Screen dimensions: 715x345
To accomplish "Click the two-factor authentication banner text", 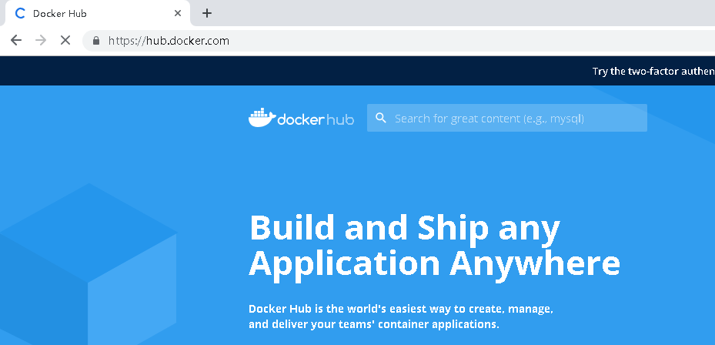I will 653,71.
